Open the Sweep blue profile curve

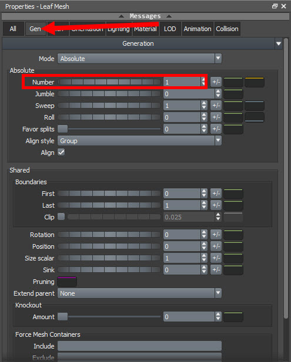click(255, 106)
